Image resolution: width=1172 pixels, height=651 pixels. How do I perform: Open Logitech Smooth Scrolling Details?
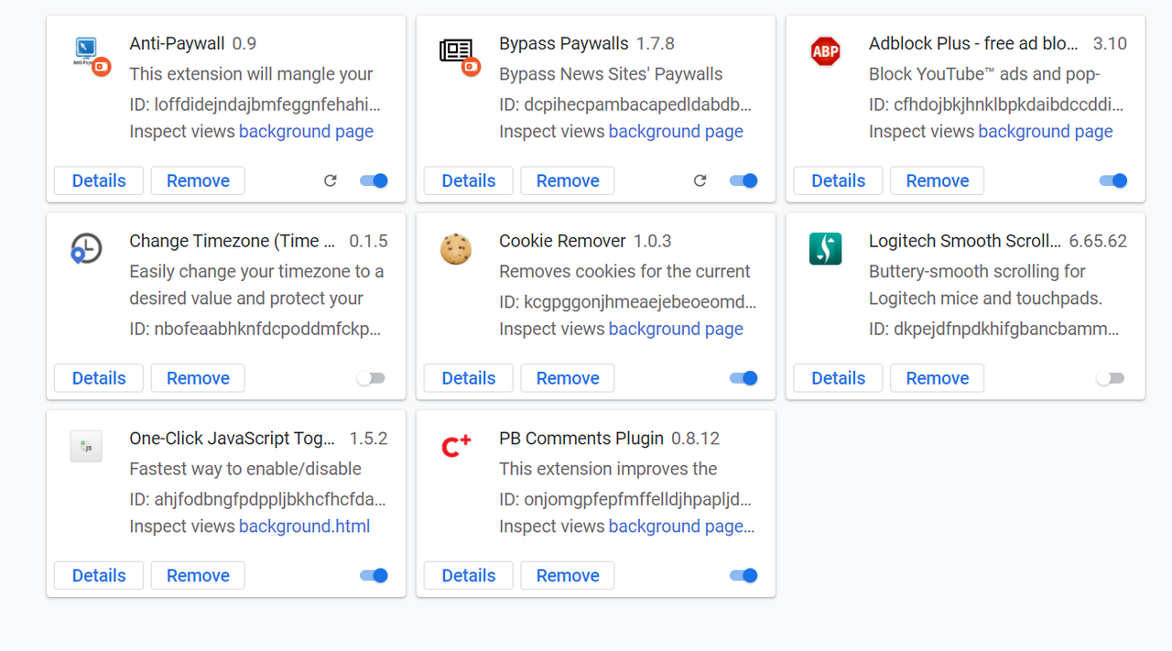(x=839, y=378)
